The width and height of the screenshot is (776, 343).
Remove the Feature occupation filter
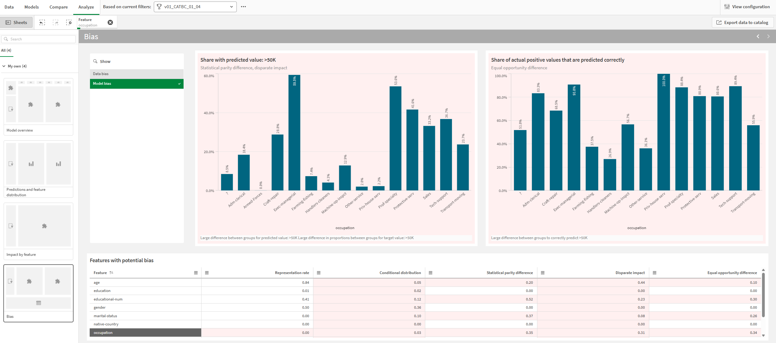[110, 22]
